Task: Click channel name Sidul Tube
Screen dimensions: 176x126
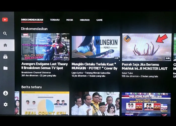Action: pos(127,73)
